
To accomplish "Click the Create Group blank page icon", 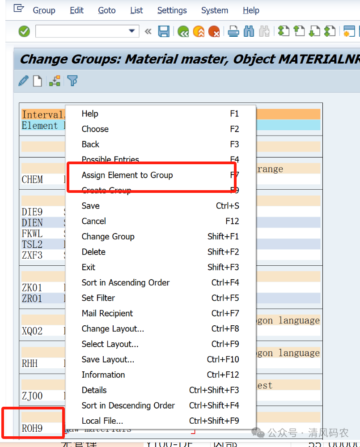I will pyautogui.click(x=38, y=81).
